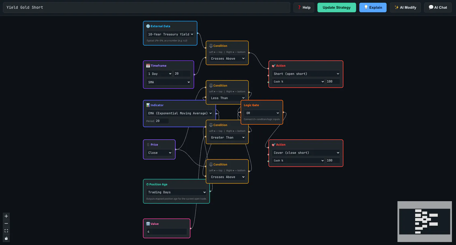
Task: Click the scale icon on the lowest Condition node
Action: 211,164
